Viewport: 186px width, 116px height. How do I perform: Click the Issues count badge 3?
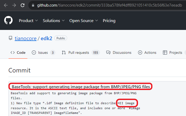[53, 52]
